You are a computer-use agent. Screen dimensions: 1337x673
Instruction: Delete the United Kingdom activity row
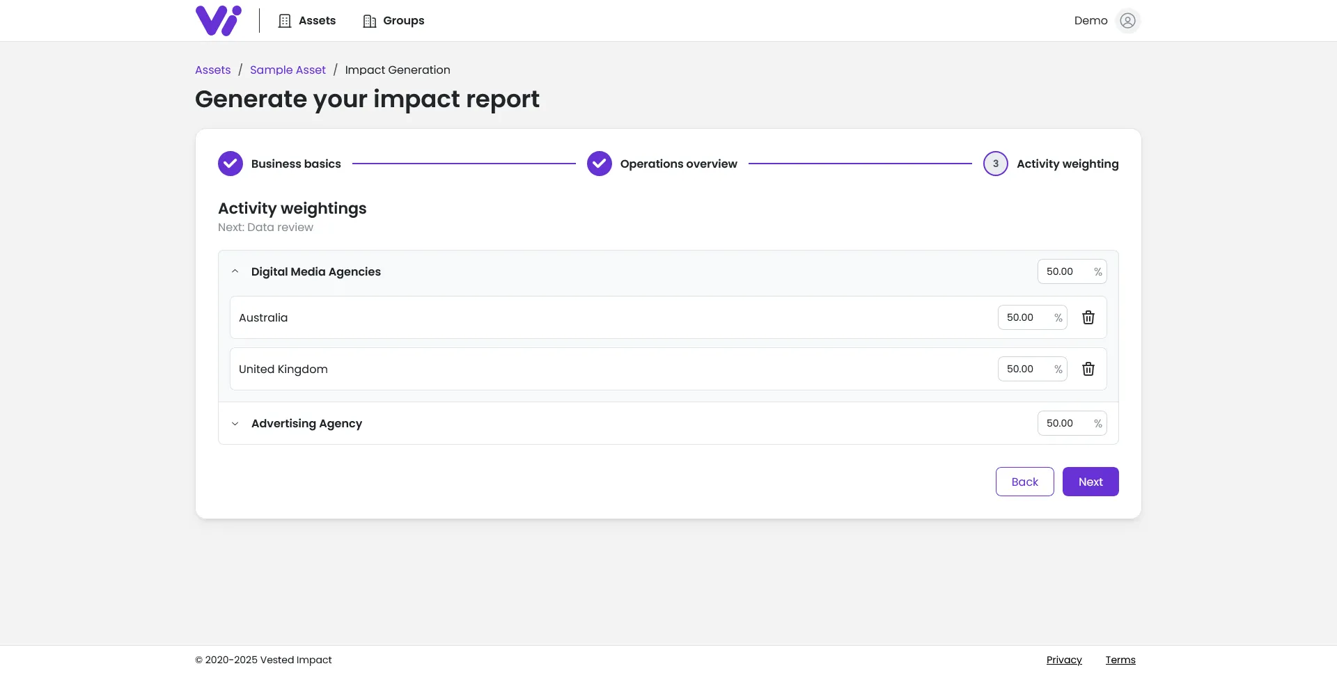1088,369
